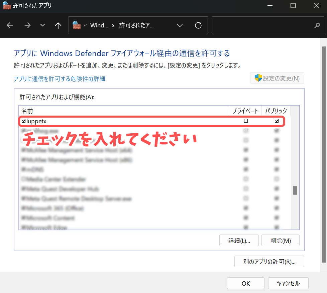Click the firewall icon in address bar
Image resolution: width=327 pixels, height=293 pixels.
77,25
